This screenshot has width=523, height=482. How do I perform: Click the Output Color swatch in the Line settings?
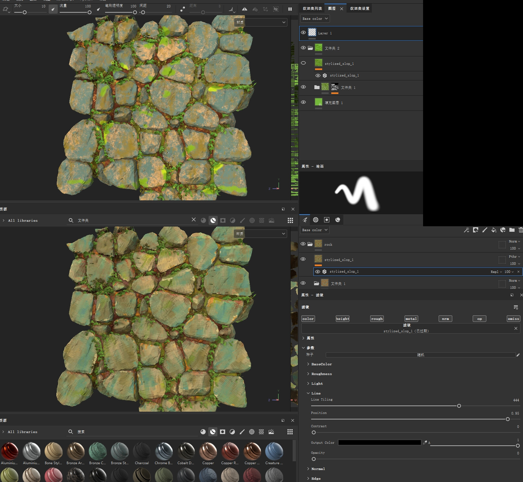[380, 442]
